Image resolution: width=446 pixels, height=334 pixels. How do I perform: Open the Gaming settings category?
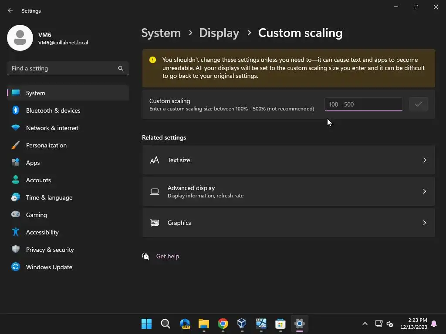tap(68, 215)
